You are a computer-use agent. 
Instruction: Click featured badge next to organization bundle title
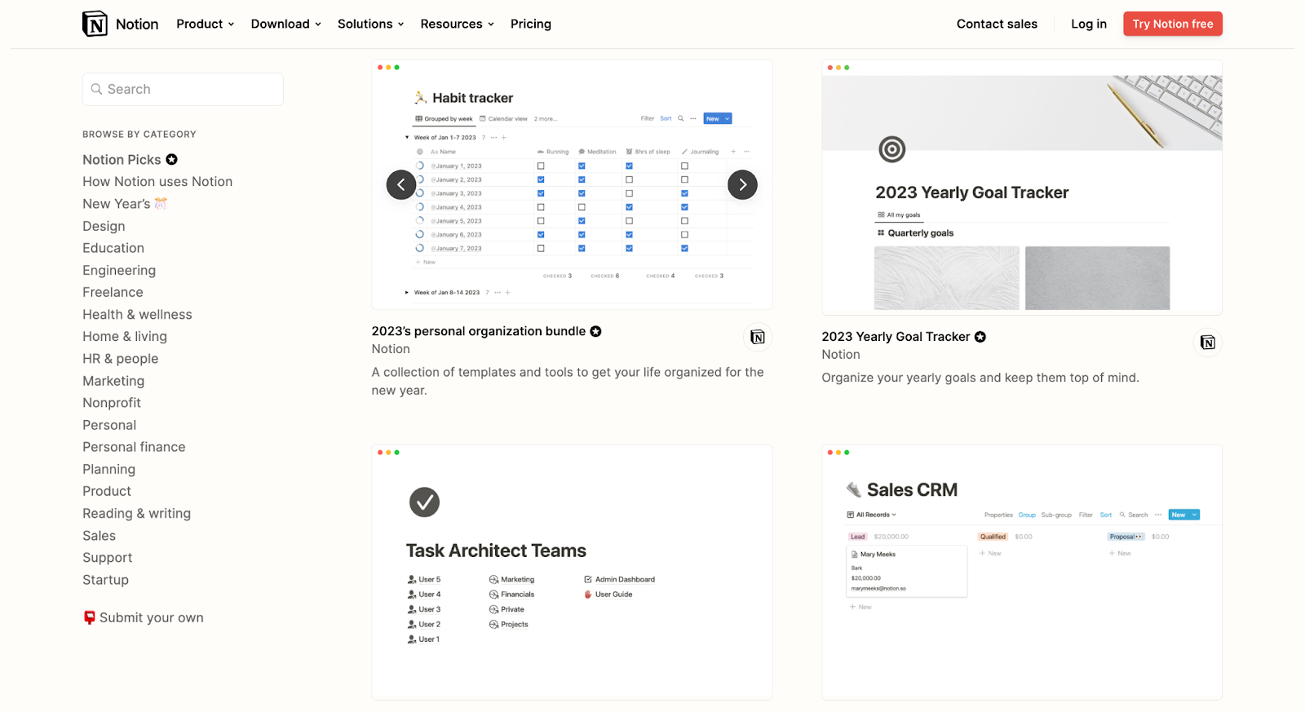(595, 331)
